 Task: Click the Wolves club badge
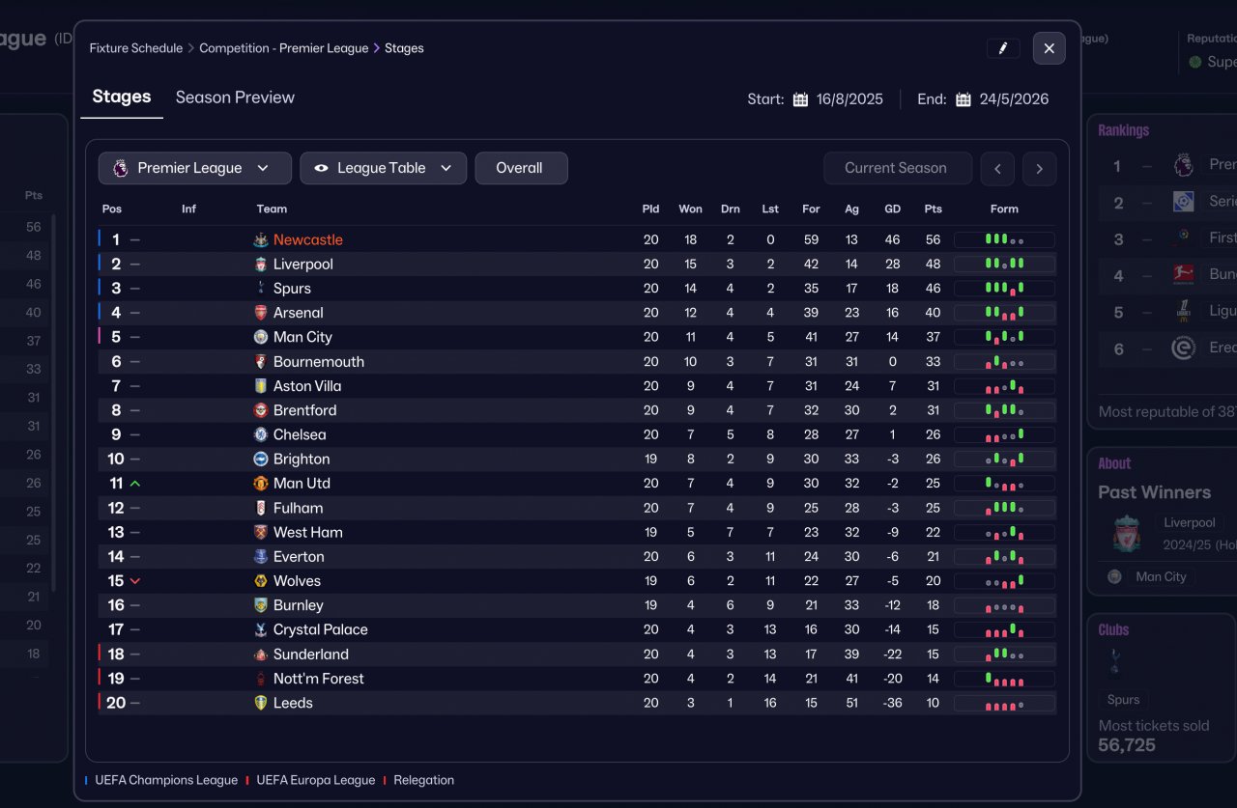pos(261,581)
